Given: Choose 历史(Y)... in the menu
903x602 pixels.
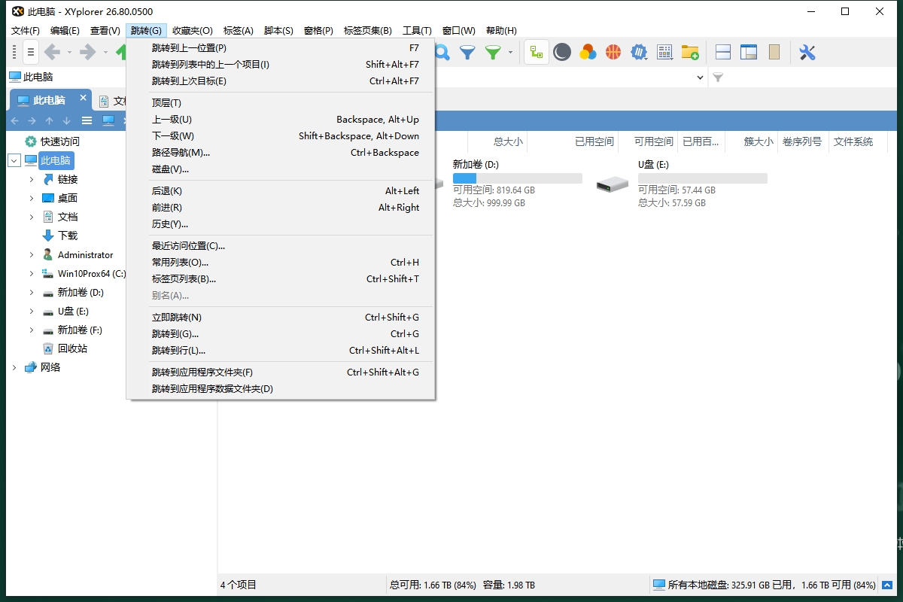Looking at the screenshot, I should coord(281,223).
